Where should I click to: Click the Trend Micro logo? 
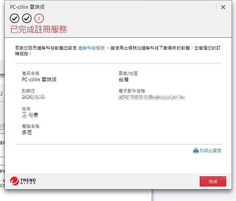tap(23, 181)
